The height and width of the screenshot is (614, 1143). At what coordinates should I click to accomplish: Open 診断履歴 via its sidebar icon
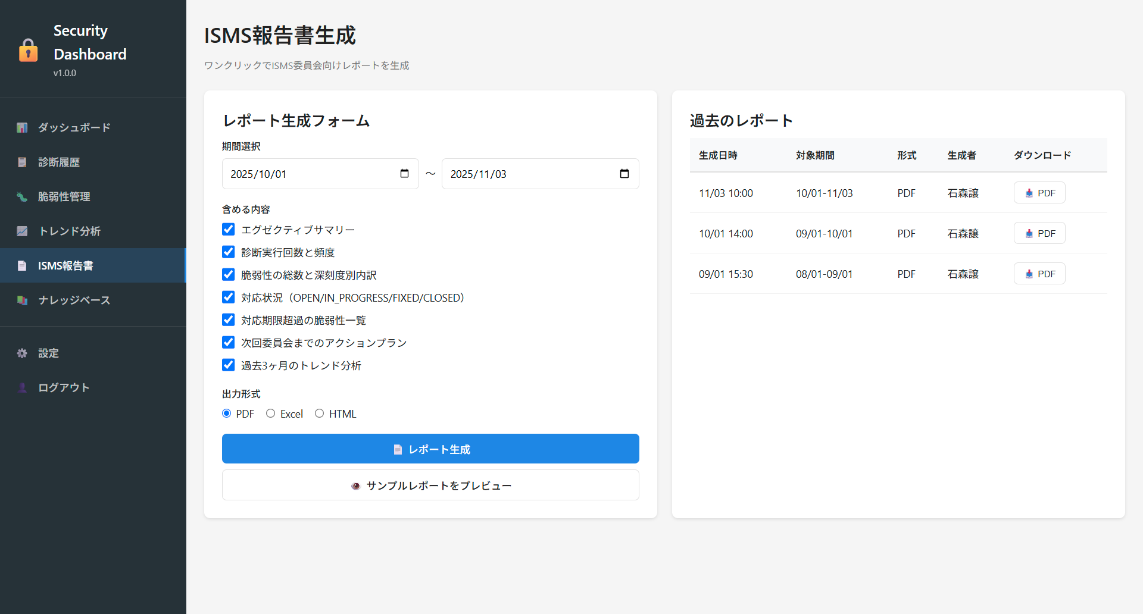(x=22, y=162)
